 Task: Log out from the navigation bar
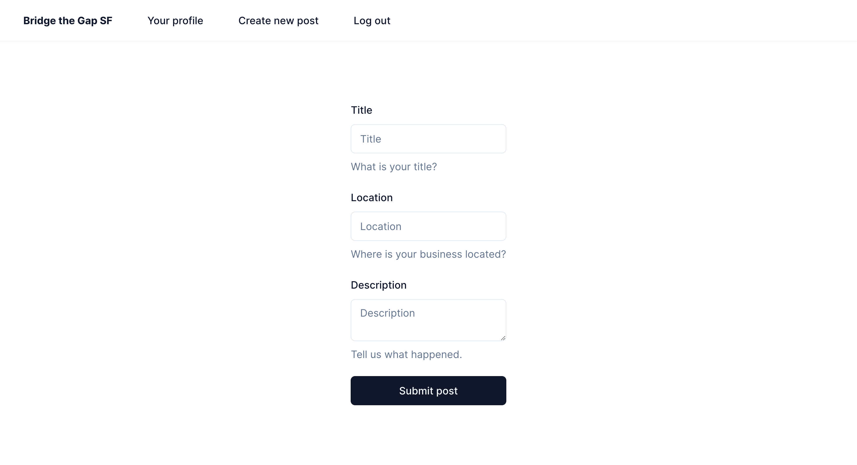372,21
